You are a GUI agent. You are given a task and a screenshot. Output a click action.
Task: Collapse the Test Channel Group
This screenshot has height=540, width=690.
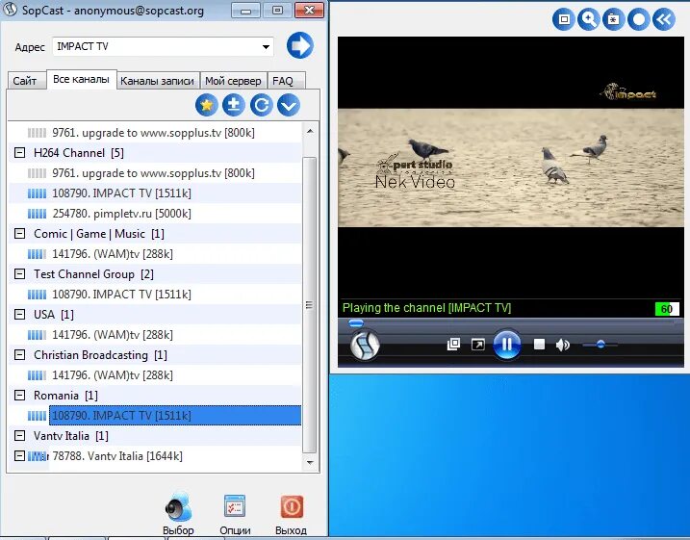click(19, 274)
